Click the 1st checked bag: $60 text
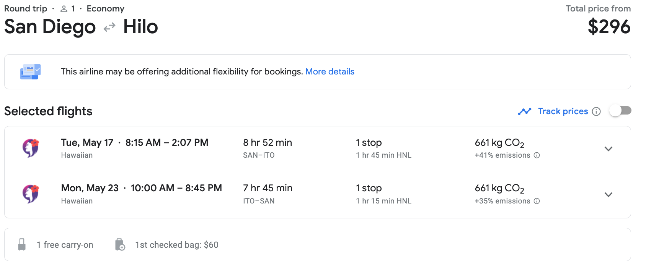Image resolution: width=646 pixels, height=268 pixels. click(176, 245)
